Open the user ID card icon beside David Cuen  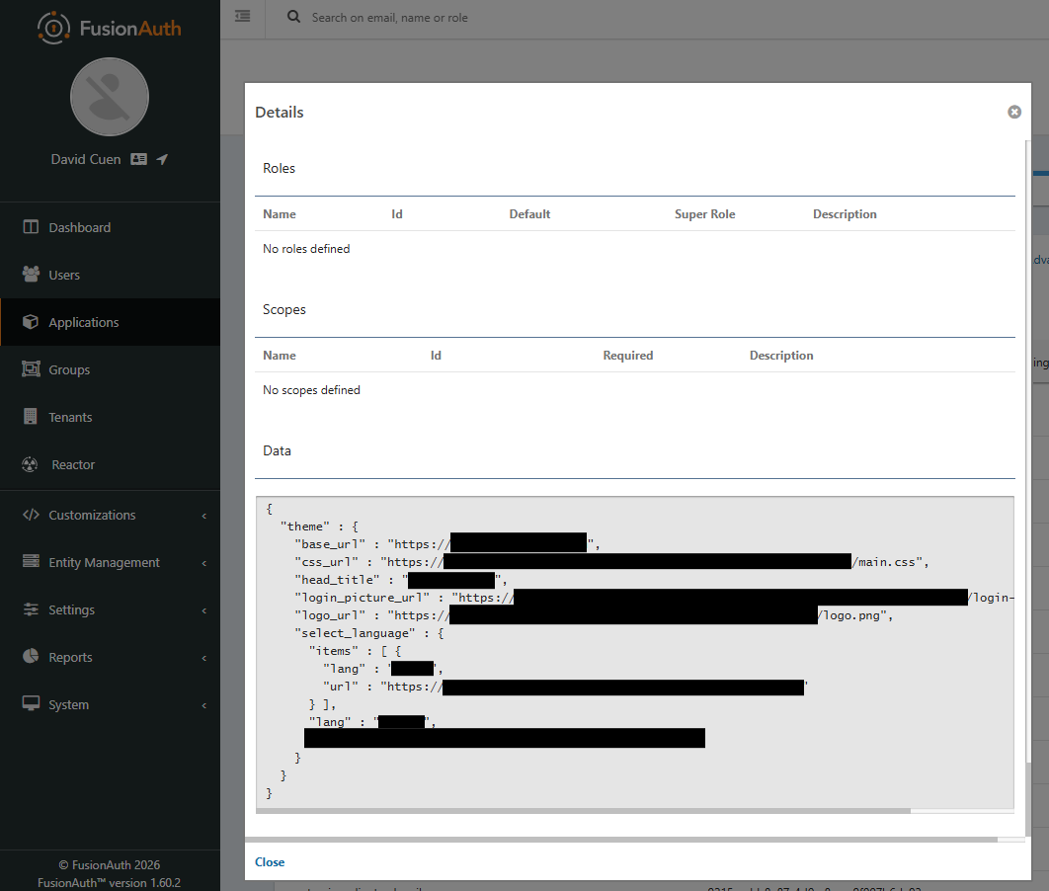point(138,159)
